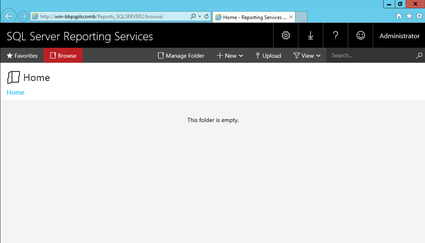The width and height of the screenshot is (425, 243).
Task: Click inside the Search field
Action: (x=371, y=56)
